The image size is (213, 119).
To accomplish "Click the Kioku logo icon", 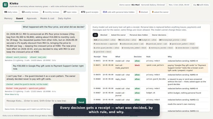I will pos(5,5).
